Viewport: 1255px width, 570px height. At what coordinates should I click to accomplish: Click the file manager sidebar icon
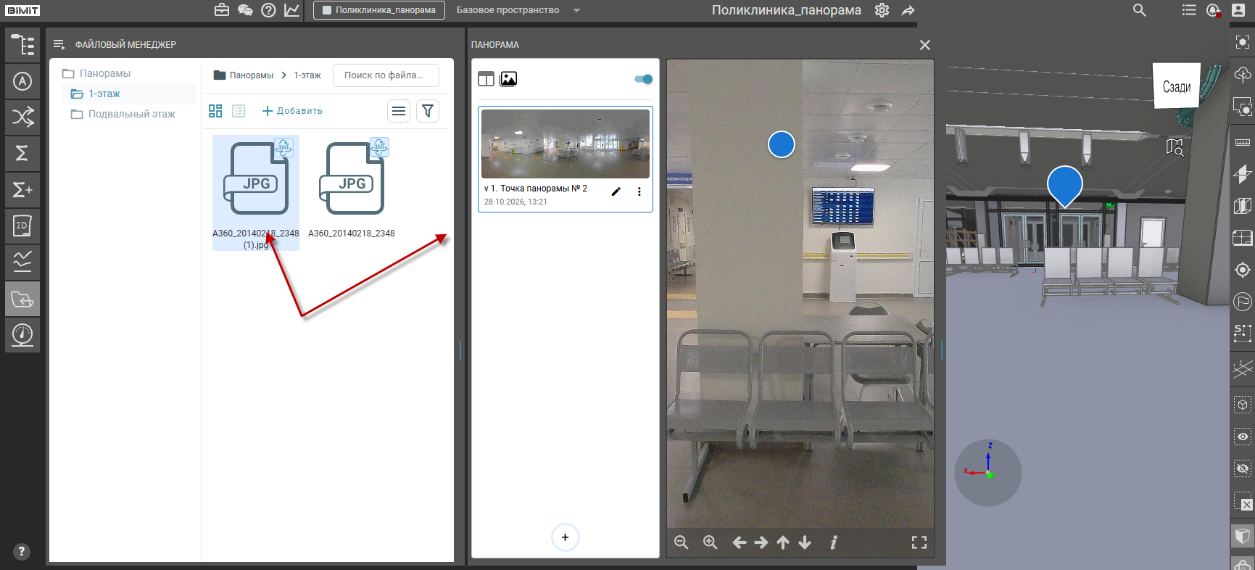coord(22,299)
